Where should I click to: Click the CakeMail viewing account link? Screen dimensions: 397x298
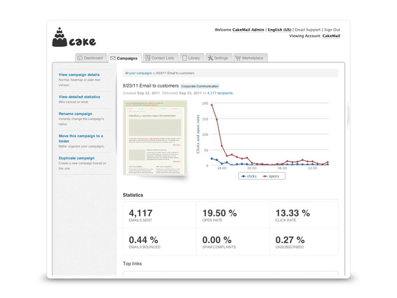pyautogui.click(x=331, y=36)
